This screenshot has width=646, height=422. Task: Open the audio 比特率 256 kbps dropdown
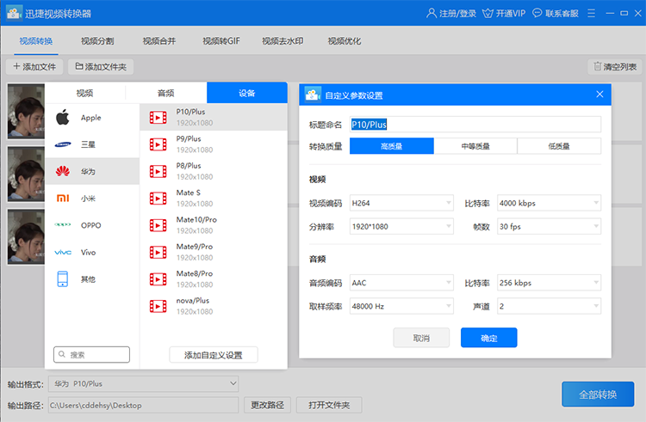(549, 282)
